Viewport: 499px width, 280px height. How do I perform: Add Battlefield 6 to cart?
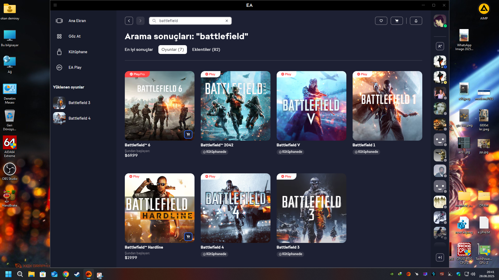point(188,134)
